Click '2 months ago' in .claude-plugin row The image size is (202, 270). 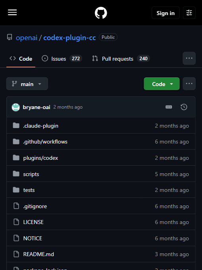tap(172, 126)
